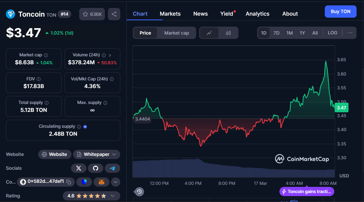Select 1M time range
The width and height of the screenshot is (364, 202).
coord(290,33)
